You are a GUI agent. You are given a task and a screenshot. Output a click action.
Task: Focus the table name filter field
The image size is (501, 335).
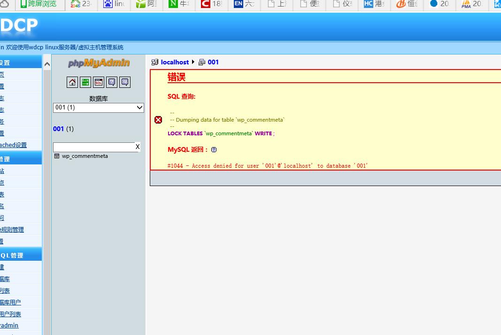click(94, 147)
